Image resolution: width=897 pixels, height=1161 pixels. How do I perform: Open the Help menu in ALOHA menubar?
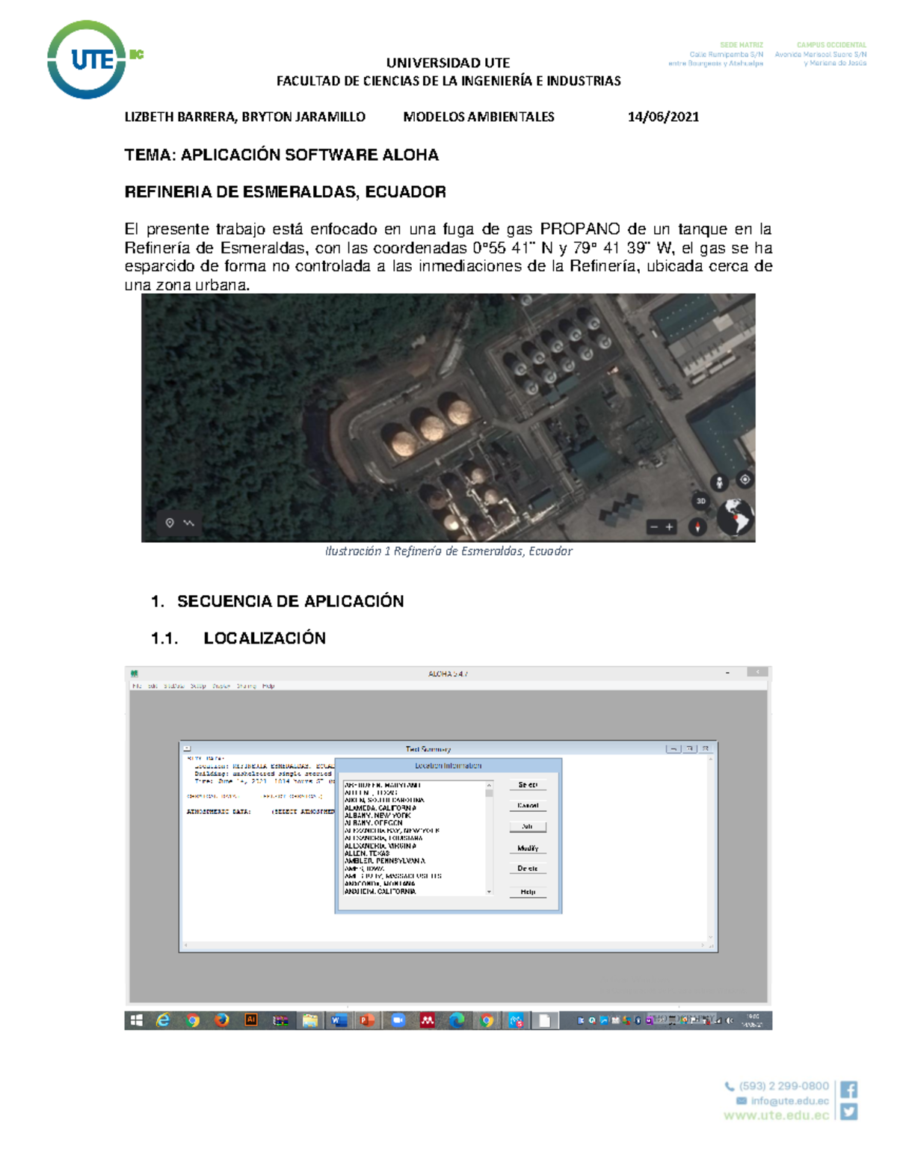pos(268,686)
